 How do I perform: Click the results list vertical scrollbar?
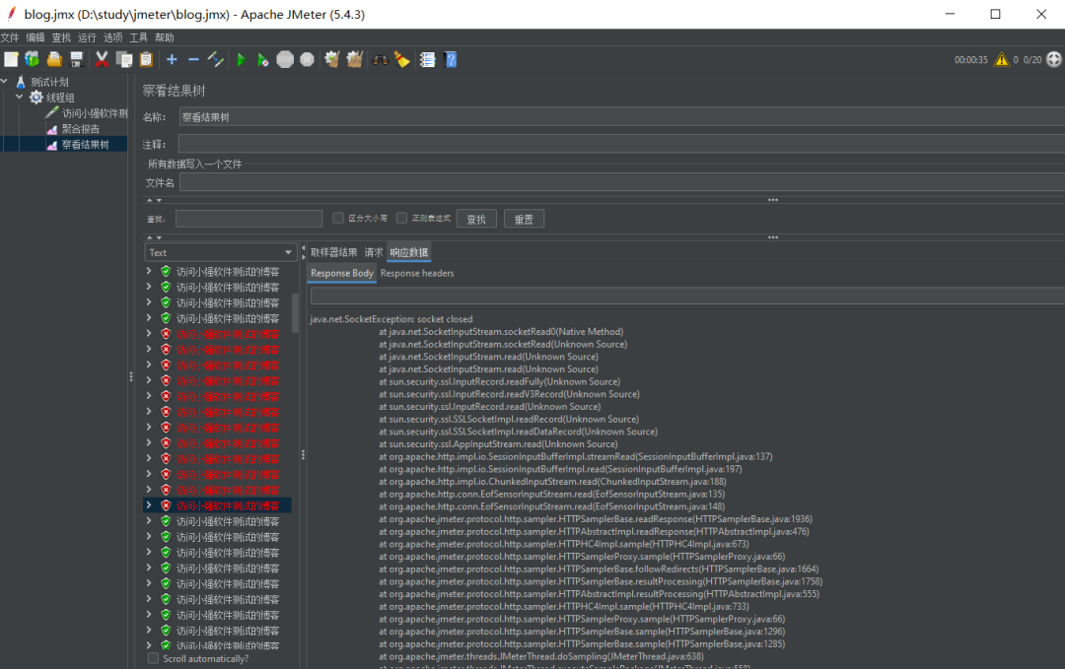(296, 312)
